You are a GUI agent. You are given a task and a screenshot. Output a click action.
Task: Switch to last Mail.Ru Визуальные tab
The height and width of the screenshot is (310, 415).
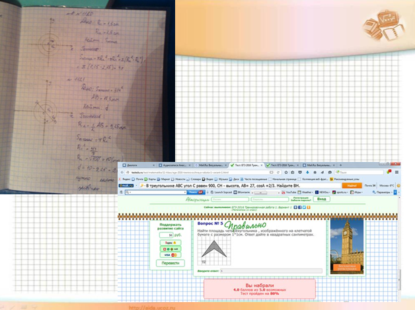pos(319,165)
